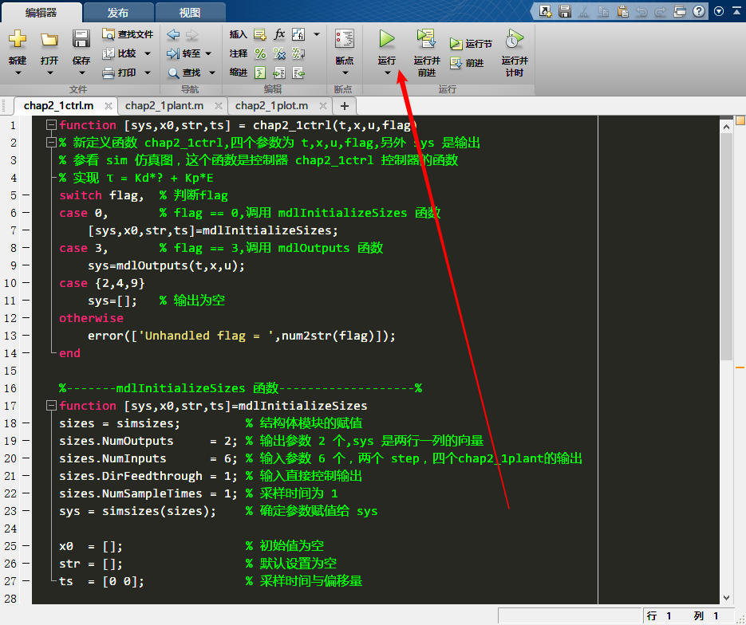Add a new document tab with plus
Screen dimensions: 746x625
tap(345, 106)
